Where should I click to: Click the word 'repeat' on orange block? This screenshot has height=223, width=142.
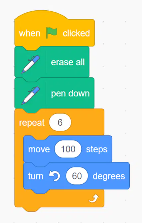click(x=32, y=123)
